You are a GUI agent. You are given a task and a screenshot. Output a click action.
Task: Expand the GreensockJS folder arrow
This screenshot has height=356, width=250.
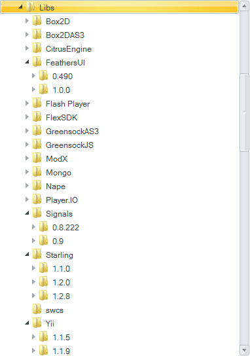(27, 145)
